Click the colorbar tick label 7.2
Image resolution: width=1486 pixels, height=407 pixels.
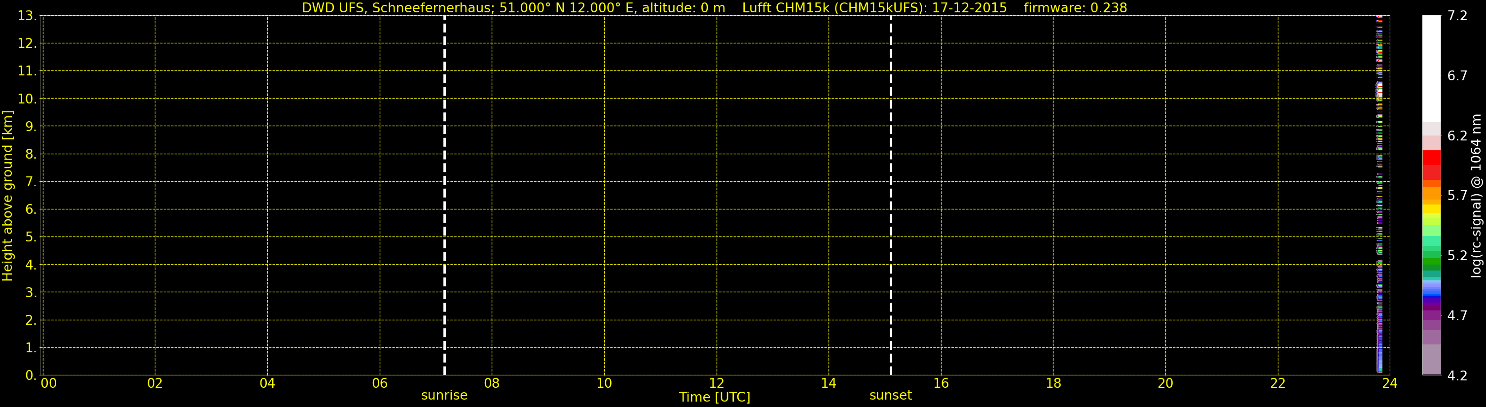pyautogui.click(x=1457, y=16)
